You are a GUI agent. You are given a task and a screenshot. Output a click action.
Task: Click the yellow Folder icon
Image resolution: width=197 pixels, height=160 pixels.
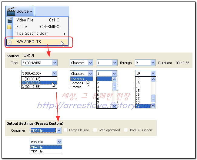9,27
